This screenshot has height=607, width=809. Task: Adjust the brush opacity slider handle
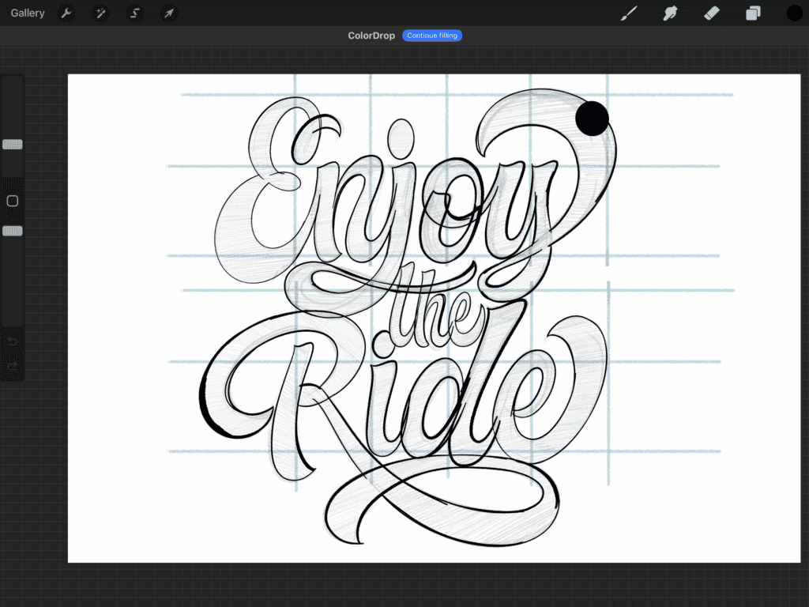point(12,230)
